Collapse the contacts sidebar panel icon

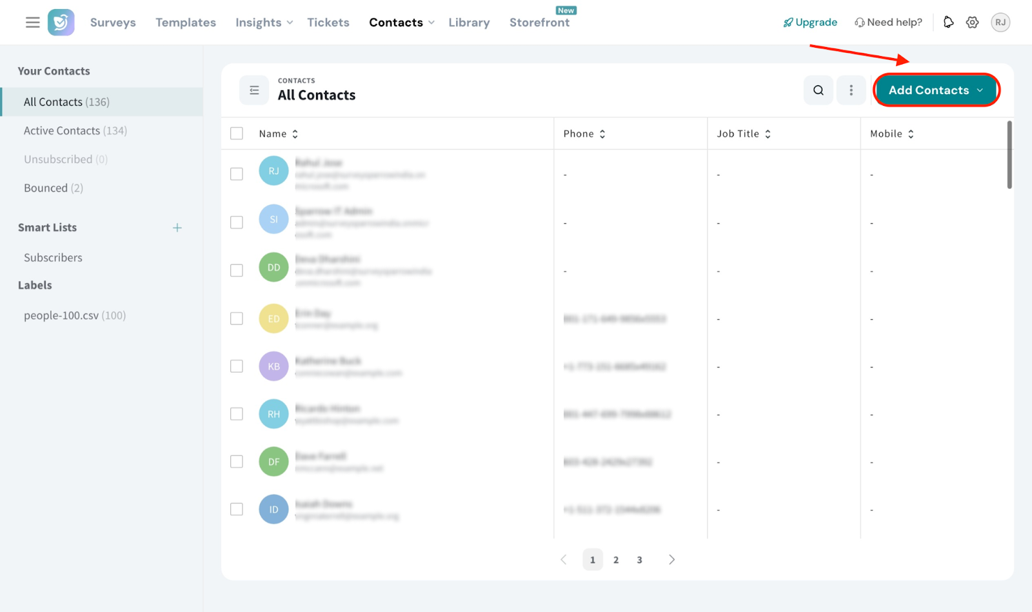point(254,90)
